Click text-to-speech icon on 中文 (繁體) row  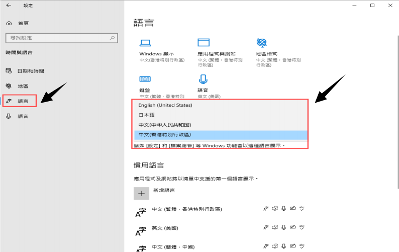(275, 208)
